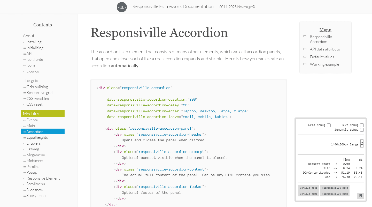Viewport: 372px width, 207px height.
Task: Open the Icon fonts page
Action: tap(35, 60)
